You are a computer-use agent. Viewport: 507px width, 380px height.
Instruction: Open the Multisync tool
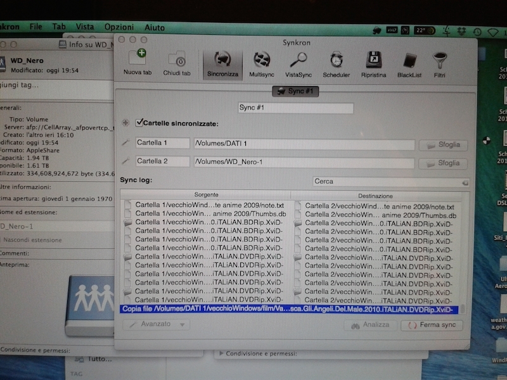tap(262, 65)
